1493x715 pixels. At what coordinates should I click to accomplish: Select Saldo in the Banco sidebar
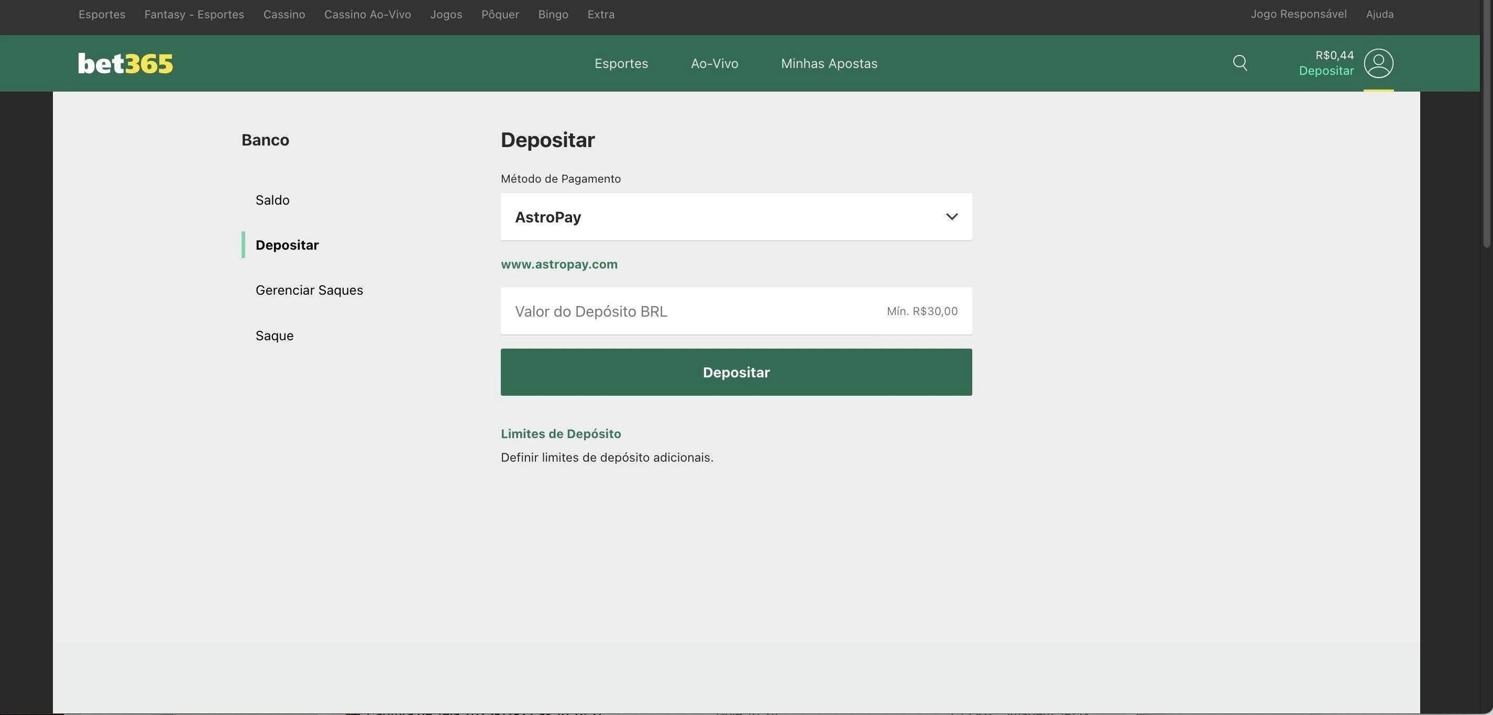click(272, 200)
